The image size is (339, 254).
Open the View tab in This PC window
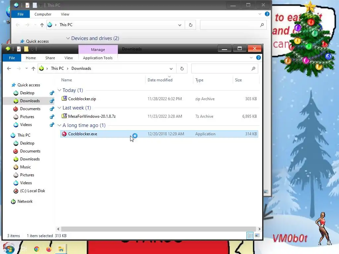pyautogui.click(x=65, y=14)
